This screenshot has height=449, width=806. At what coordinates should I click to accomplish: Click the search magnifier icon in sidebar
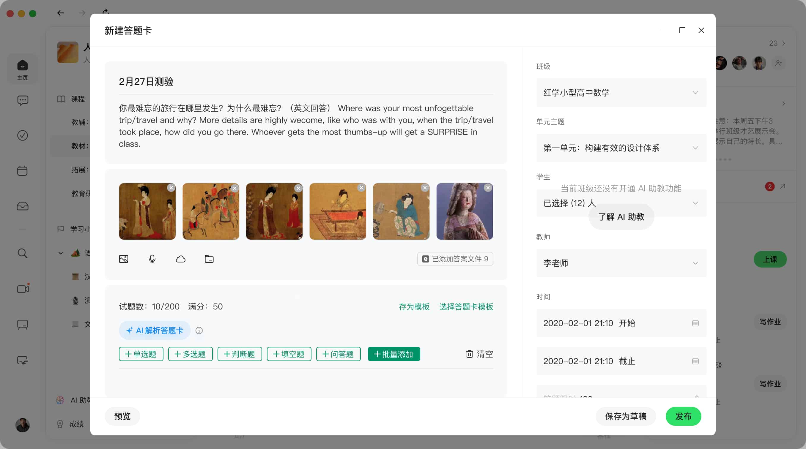pos(22,253)
